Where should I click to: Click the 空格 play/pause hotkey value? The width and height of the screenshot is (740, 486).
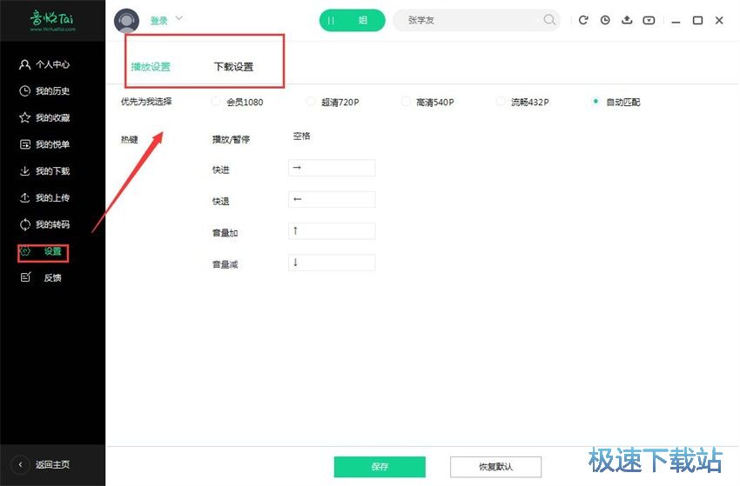coord(301,136)
